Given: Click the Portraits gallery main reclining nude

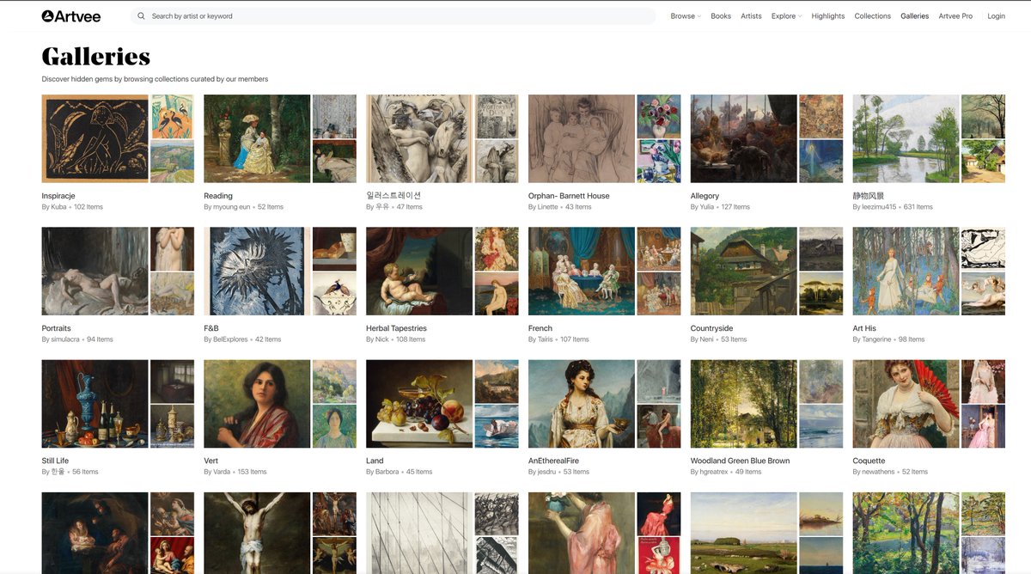Looking at the screenshot, I should point(95,271).
